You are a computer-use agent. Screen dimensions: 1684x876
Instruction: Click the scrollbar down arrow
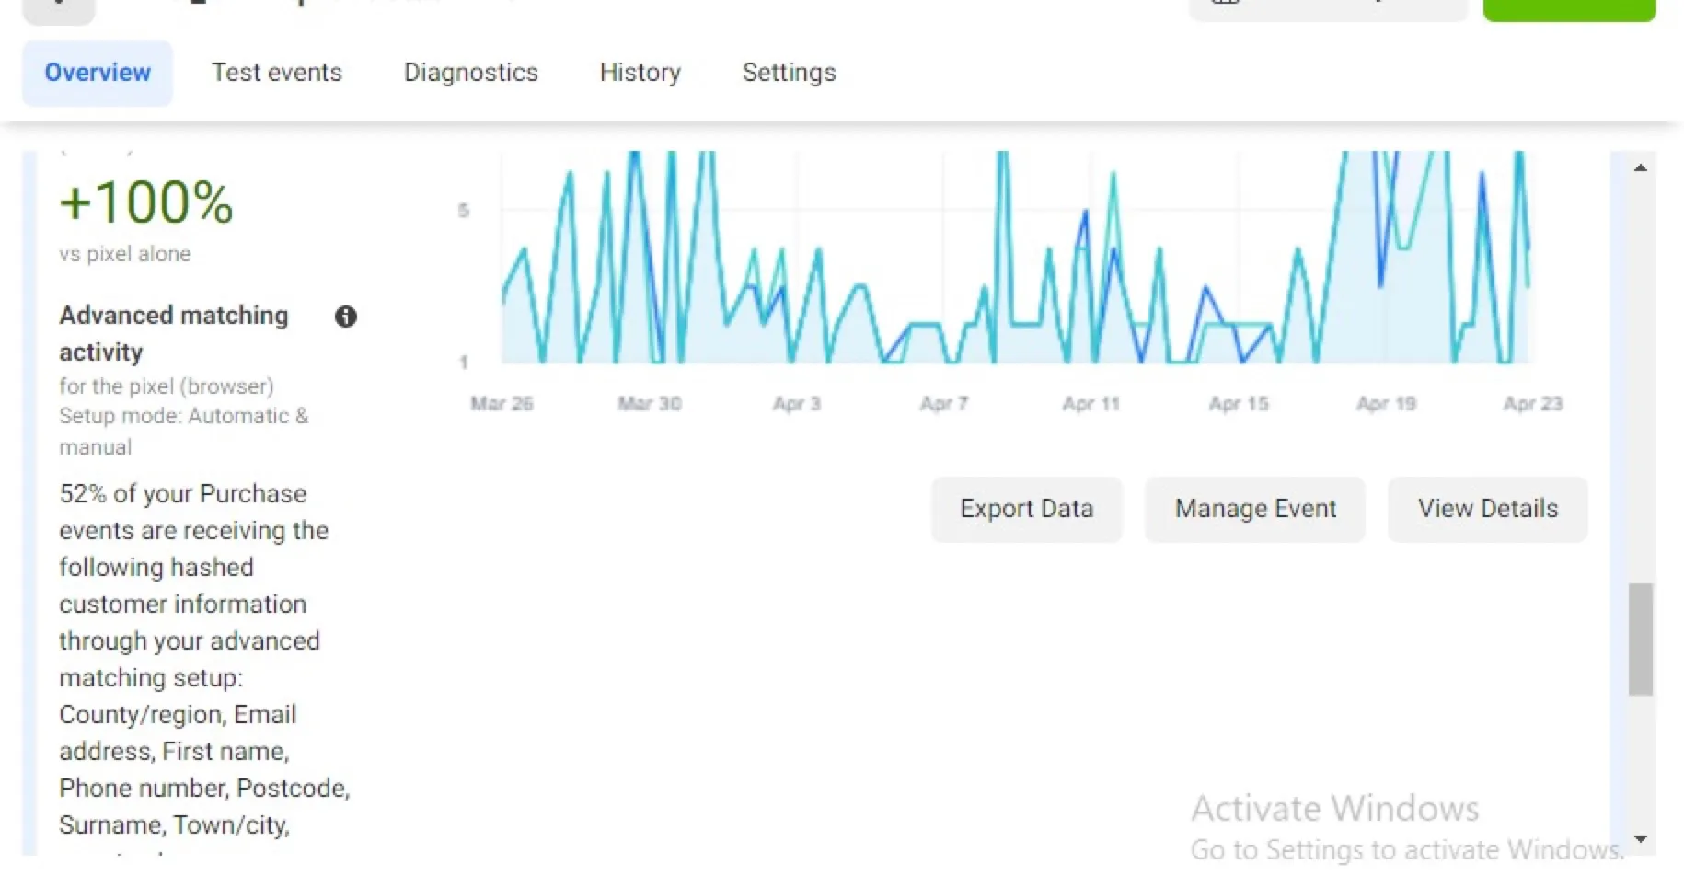(1640, 838)
